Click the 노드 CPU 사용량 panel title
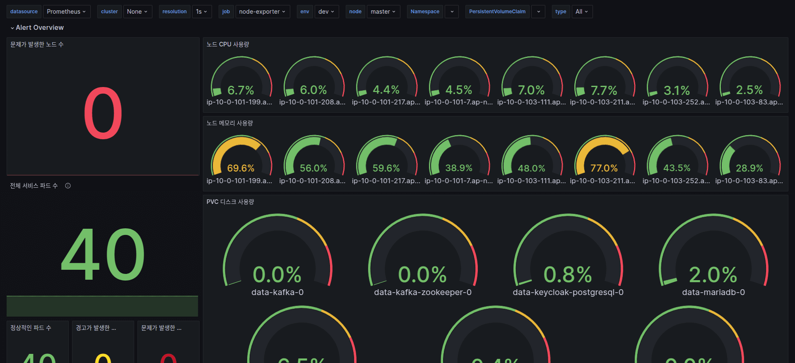This screenshot has height=363, width=795. point(228,44)
